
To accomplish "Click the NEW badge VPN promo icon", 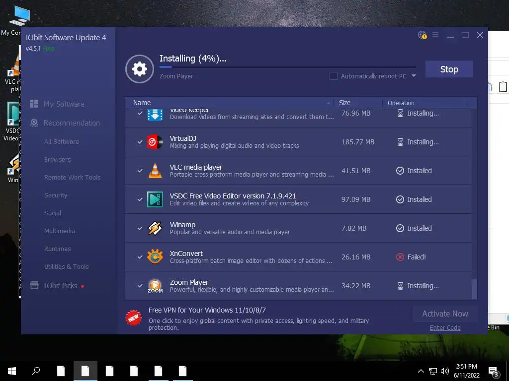I will (x=134, y=318).
